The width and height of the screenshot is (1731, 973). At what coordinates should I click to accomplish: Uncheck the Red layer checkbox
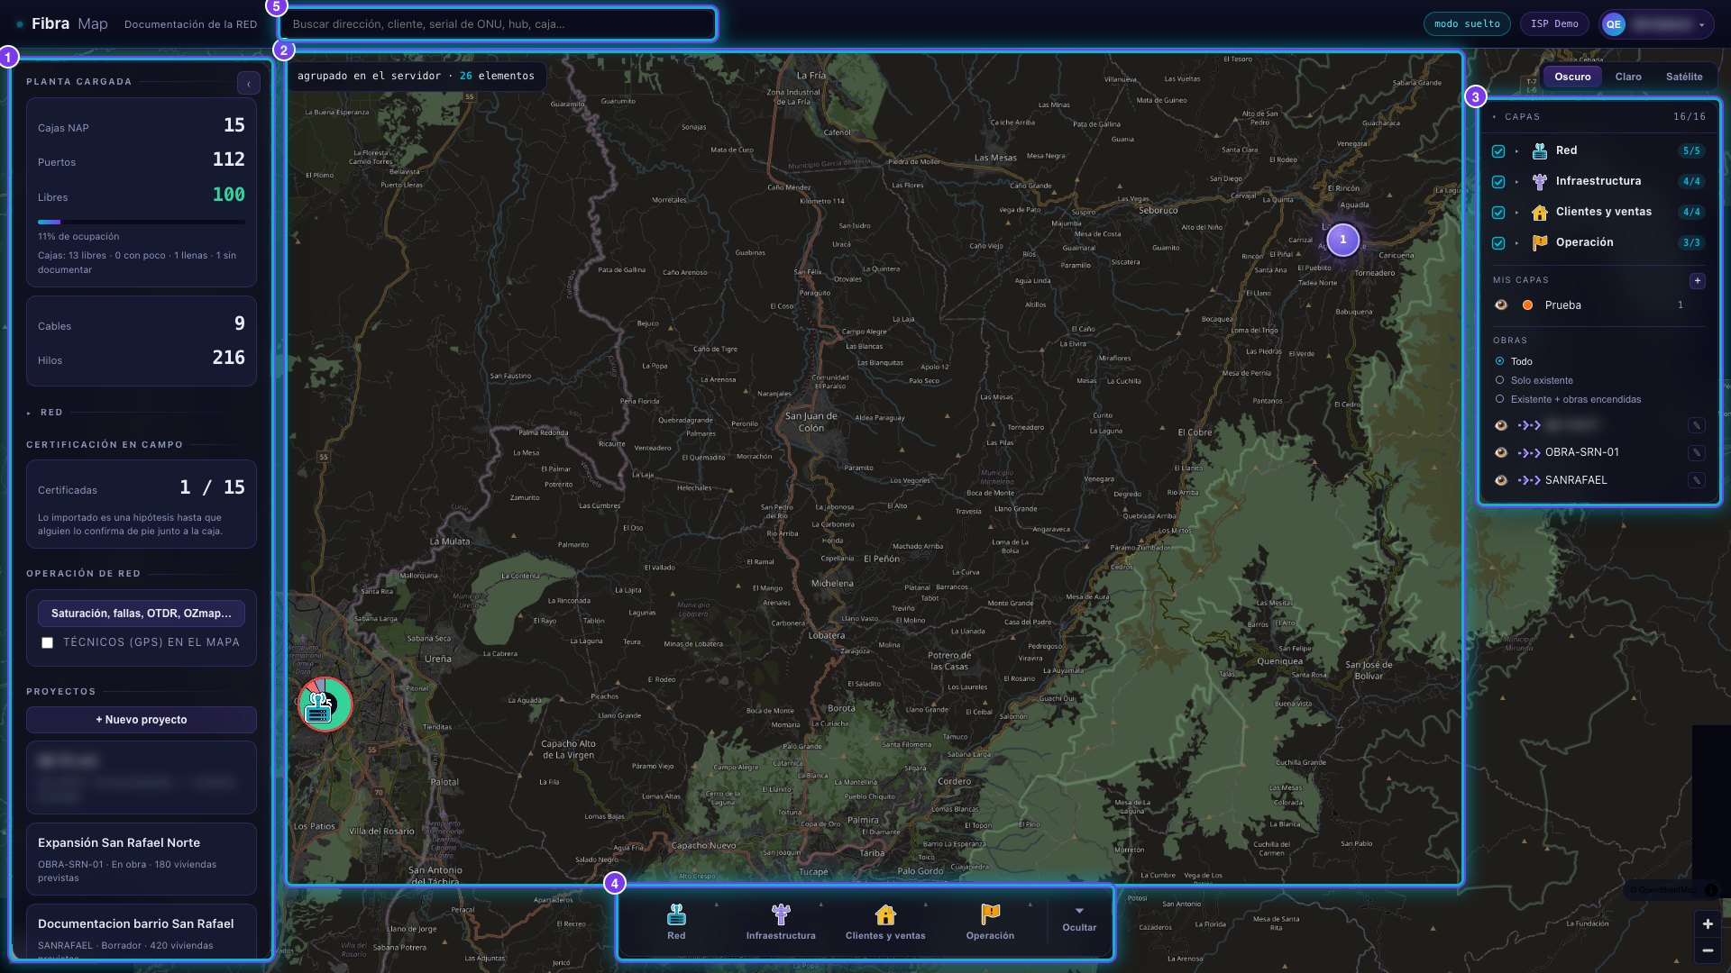point(1498,151)
